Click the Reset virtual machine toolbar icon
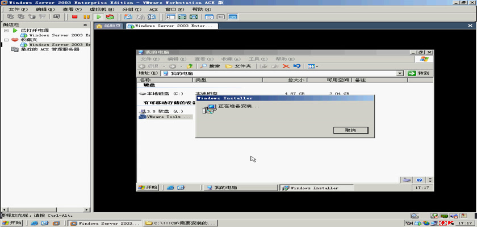Viewport: 477px width, 227px height. (110, 16)
